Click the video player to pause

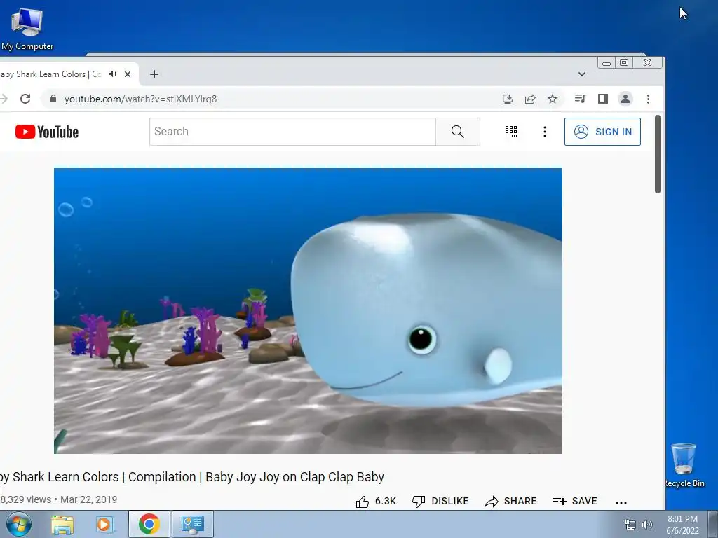(x=308, y=311)
